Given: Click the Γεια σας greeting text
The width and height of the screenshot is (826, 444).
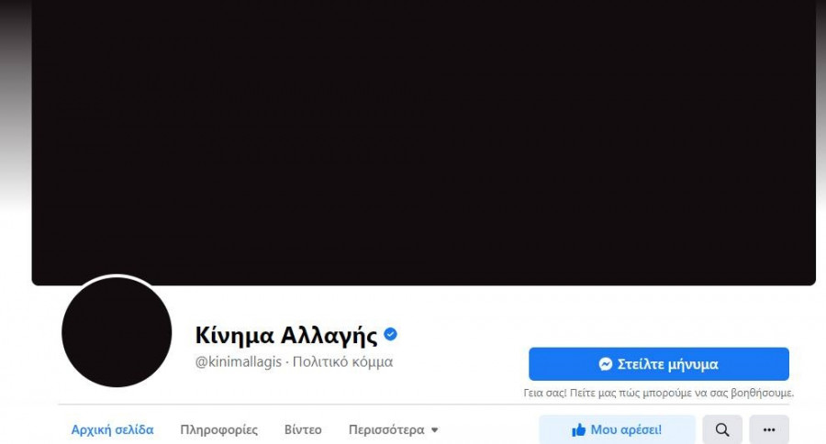Looking at the screenshot, I should point(658,393).
